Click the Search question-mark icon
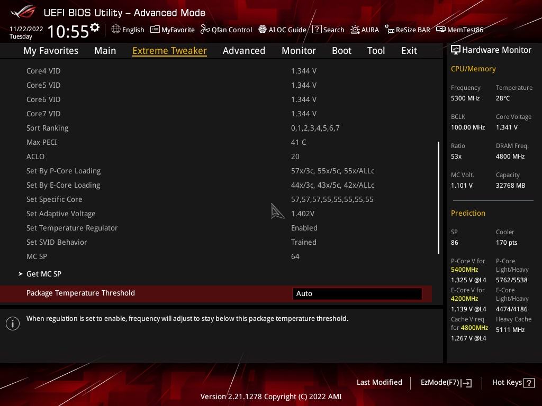This screenshot has width=542, height=406. (317, 30)
